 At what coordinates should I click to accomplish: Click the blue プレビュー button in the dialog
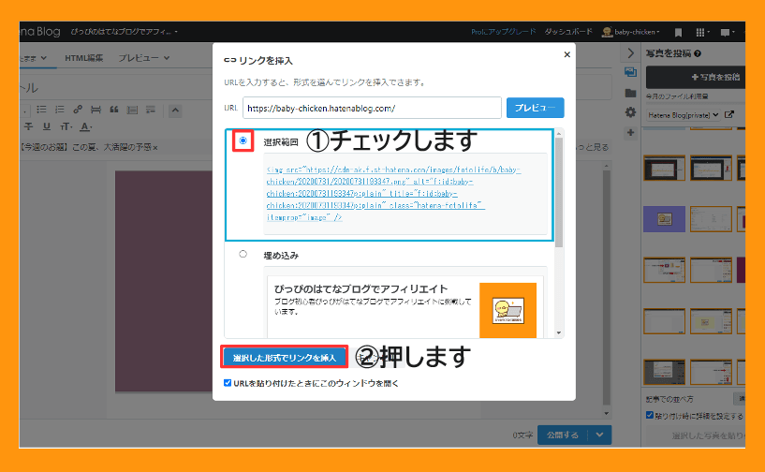click(x=536, y=108)
